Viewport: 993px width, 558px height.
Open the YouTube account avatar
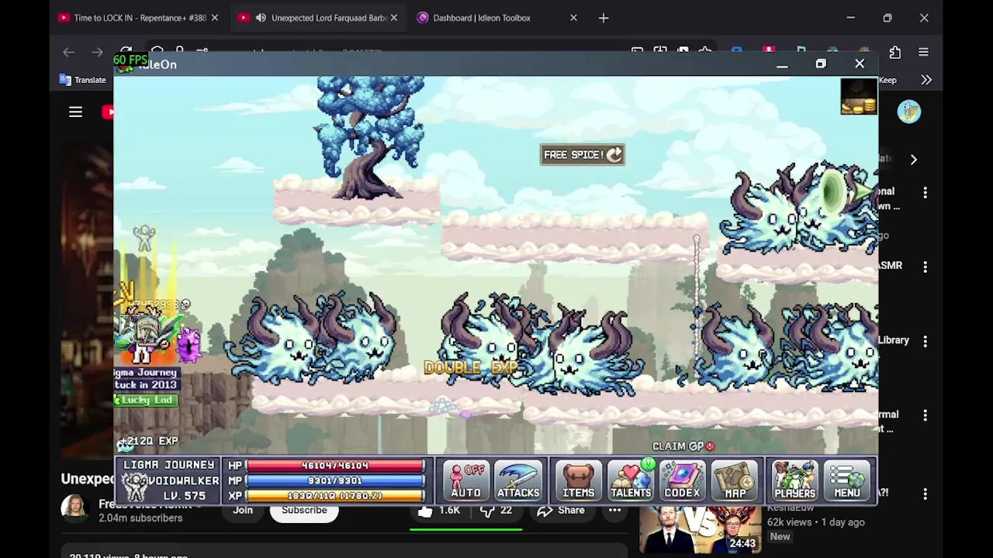point(908,112)
